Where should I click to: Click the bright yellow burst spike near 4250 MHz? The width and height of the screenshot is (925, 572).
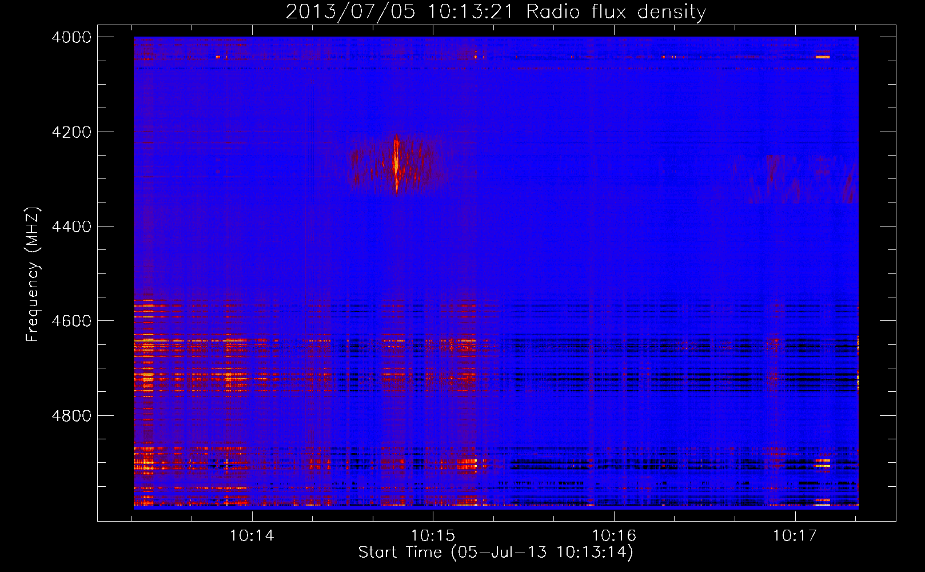tap(396, 165)
